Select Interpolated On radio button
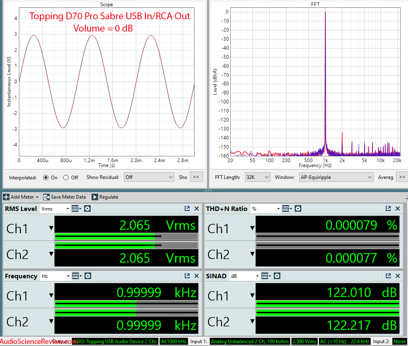Image resolution: width=408 pixels, height=346 pixels. click(x=46, y=177)
